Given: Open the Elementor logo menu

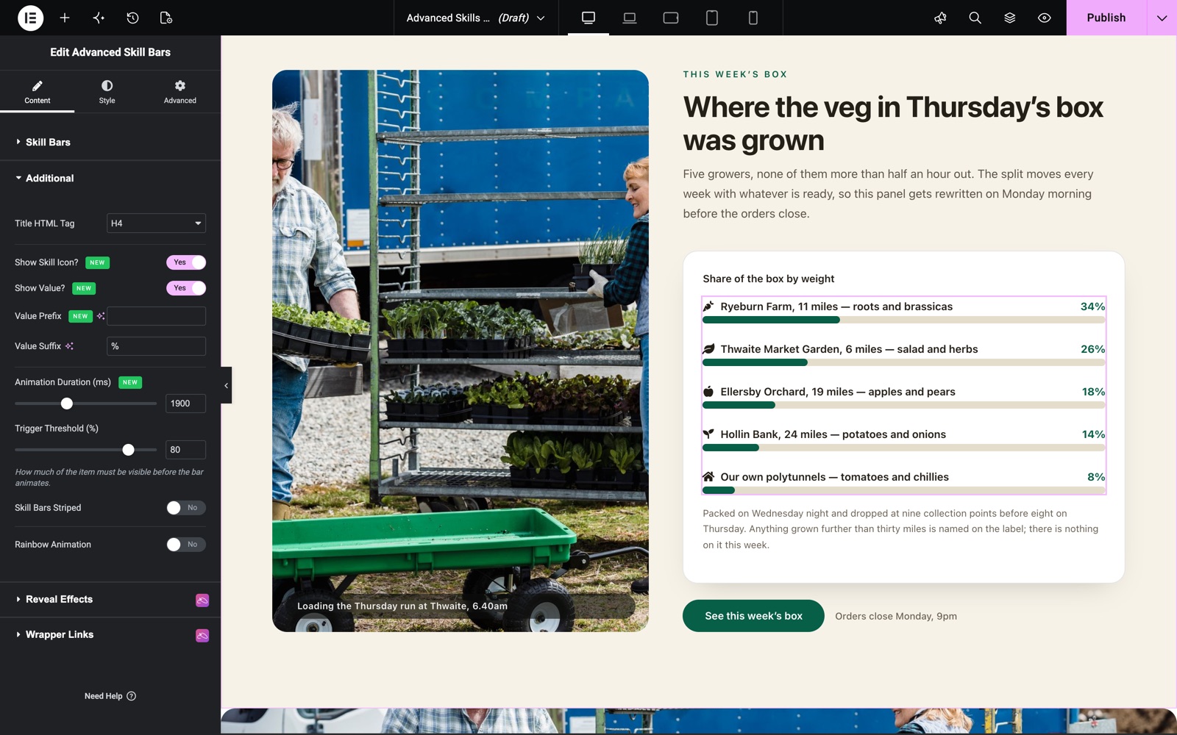Looking at the screenshot, I should tap(30, 18).
